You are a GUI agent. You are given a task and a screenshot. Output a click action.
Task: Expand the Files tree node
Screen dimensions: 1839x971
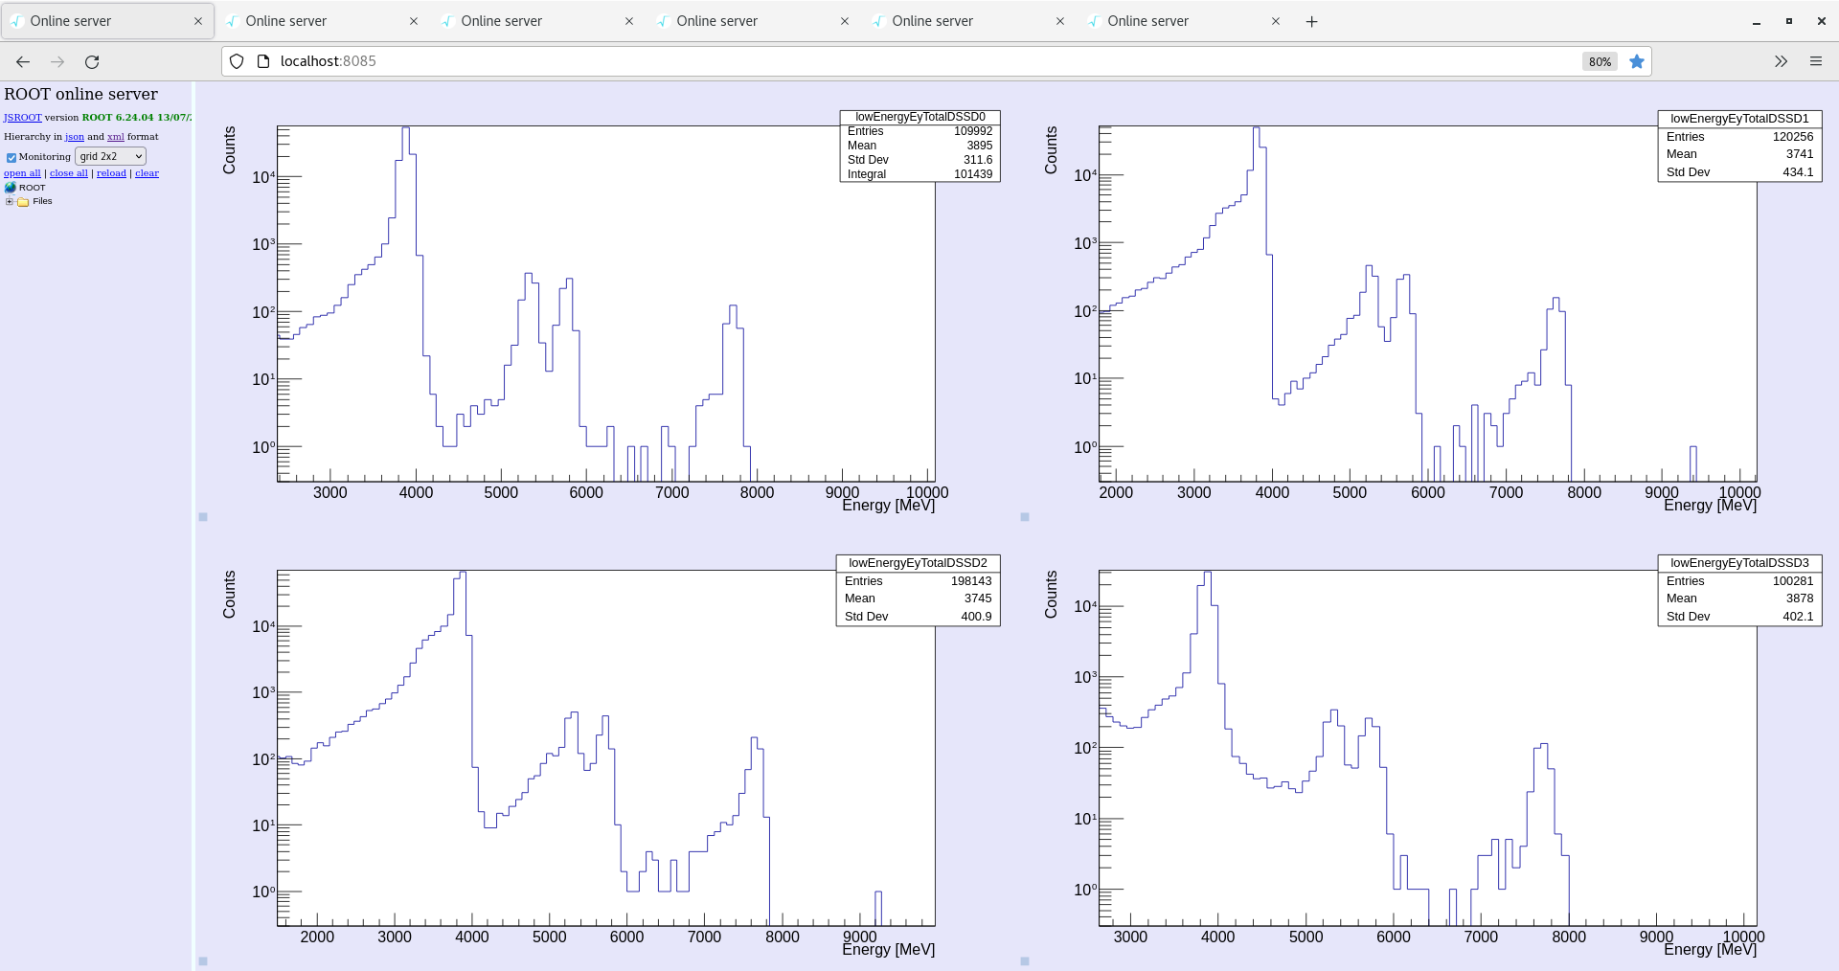[10, 202]
